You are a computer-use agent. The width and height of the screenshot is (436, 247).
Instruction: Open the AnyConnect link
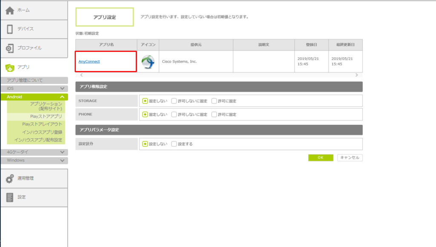pyautogui.click(x=89, y=62)
